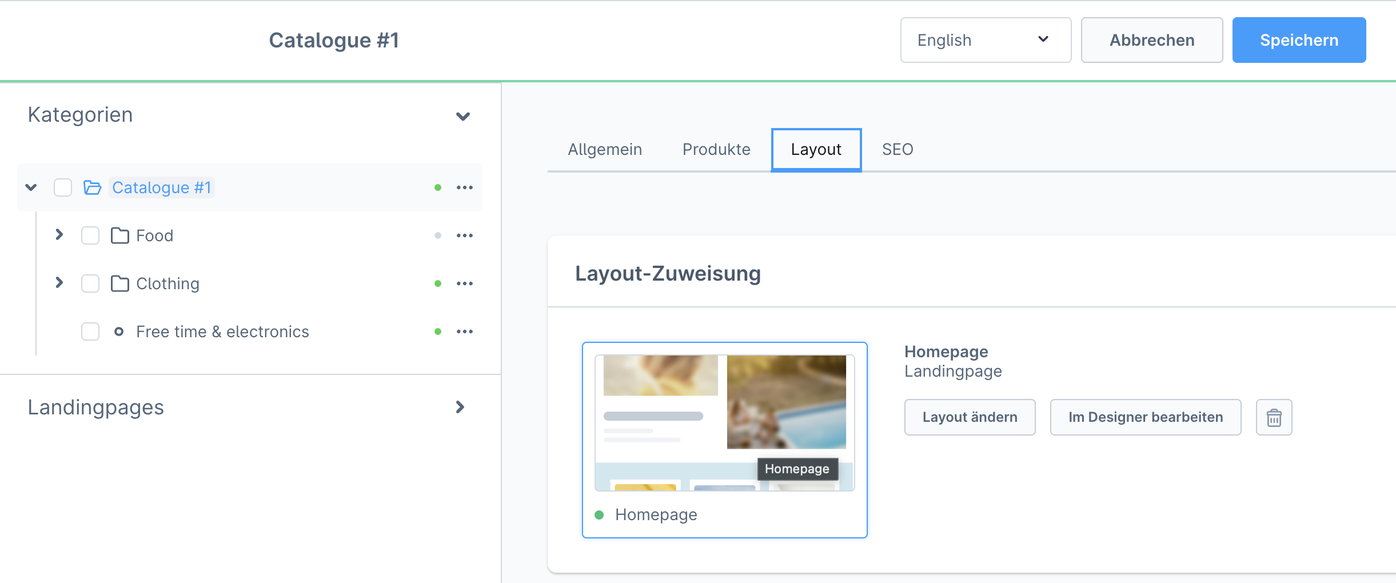Tick the Catalogue #1 checkbox
Screen dimensions: 1396x583
click(63, 187)
